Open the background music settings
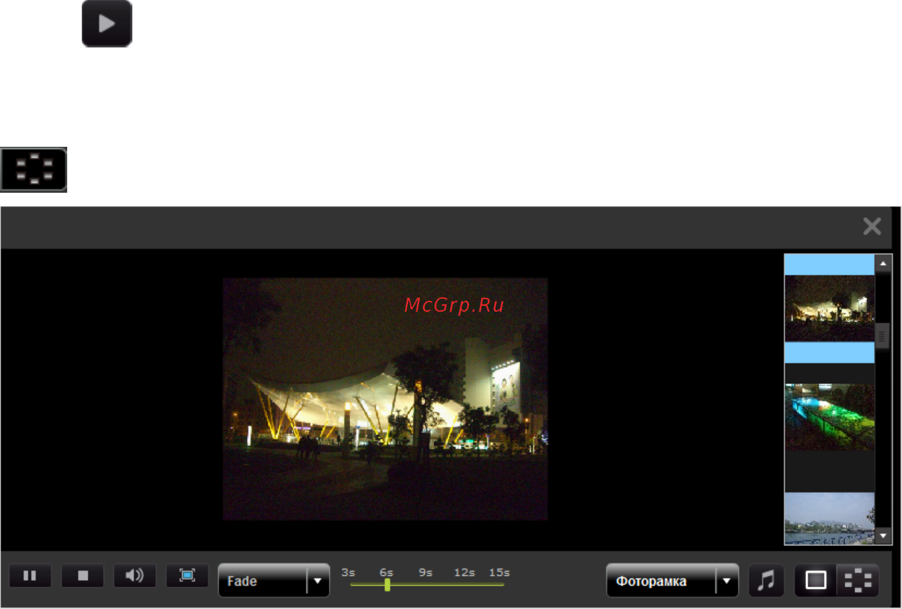 coord(766,581)
